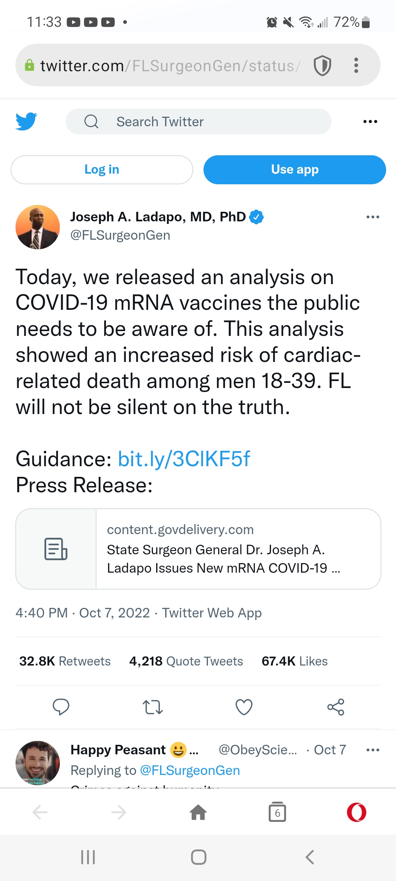Screen dimensions: 396x881
Task: Tap the browser shield icon
Action: tap(322, 66)
